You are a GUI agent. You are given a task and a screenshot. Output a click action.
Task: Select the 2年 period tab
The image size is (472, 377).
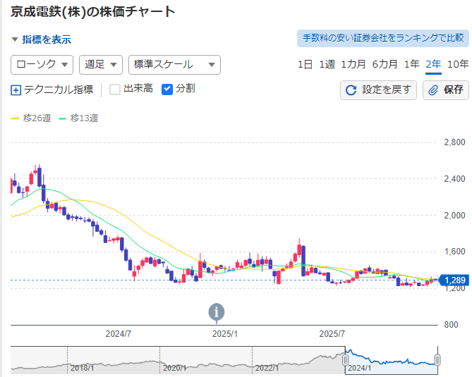(x=433, y=64)
